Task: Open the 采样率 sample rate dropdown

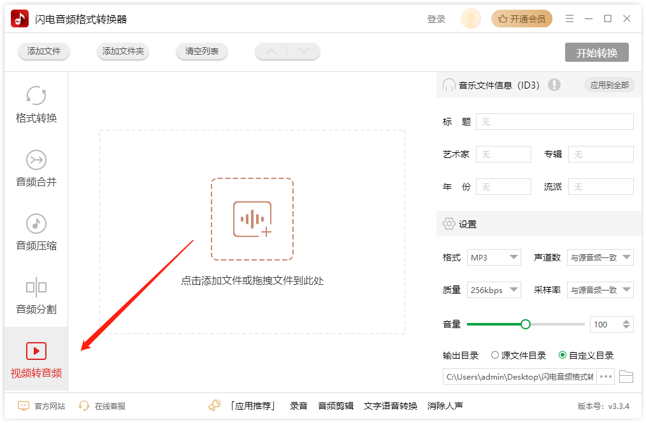Action: 600,290
